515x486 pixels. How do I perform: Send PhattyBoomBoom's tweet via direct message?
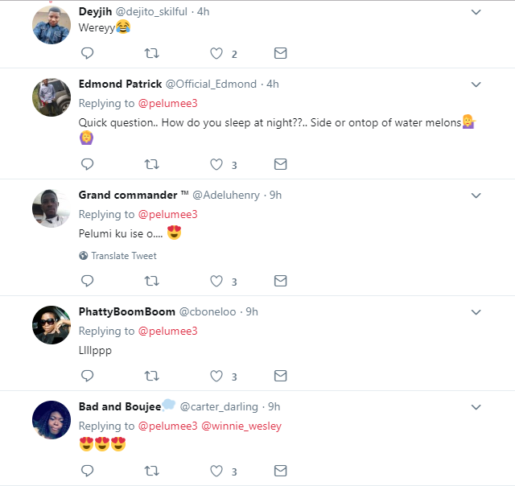coord(280,376)
